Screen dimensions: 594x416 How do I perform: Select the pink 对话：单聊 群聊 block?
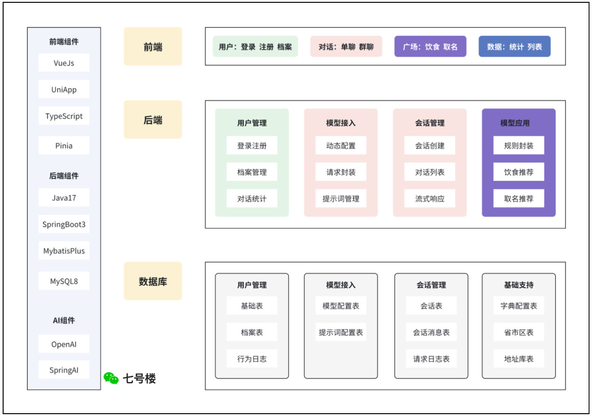point(346,47)
